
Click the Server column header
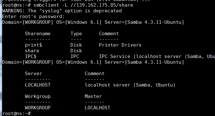click(34, 74)
